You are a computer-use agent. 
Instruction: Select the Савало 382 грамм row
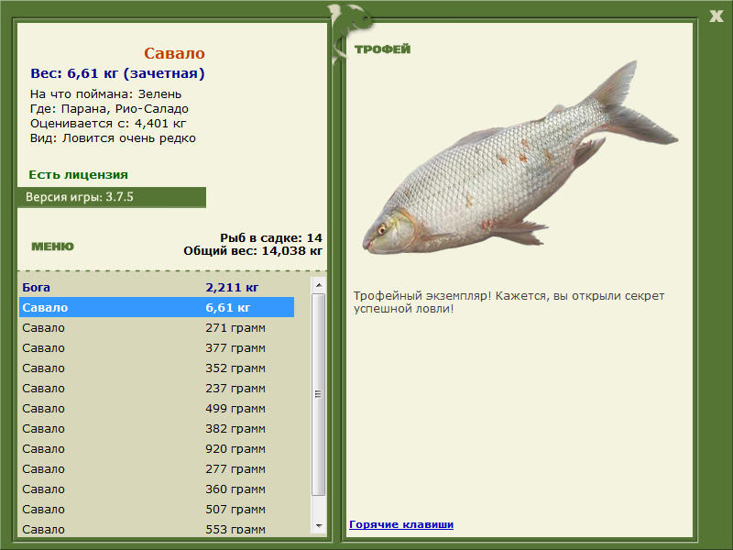(x=157, y=428)
